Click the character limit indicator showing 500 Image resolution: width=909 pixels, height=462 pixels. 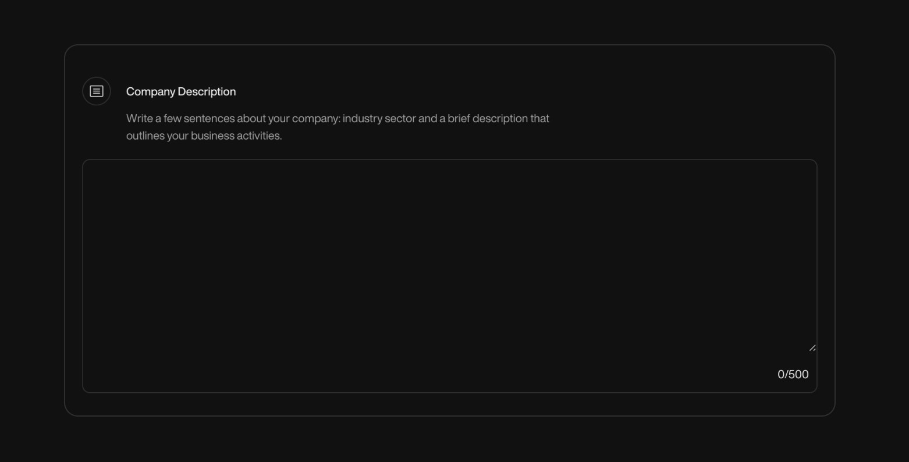click(x=793, y=374)
